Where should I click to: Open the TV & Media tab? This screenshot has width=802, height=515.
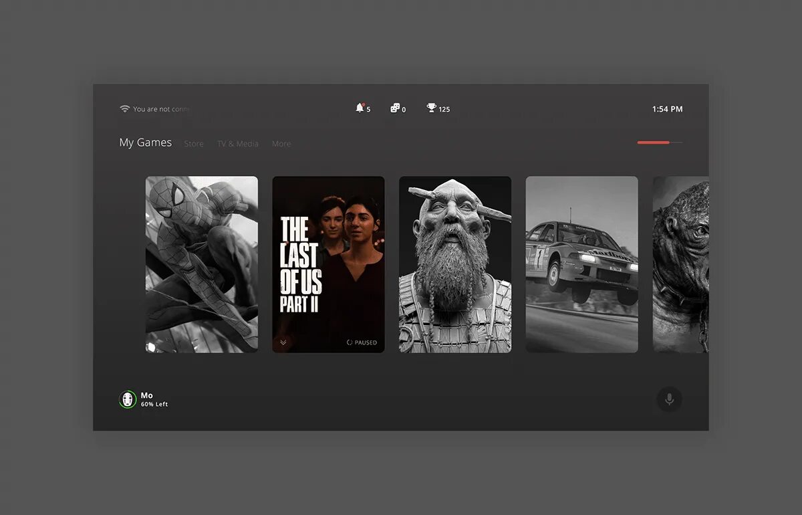point(237,144)
